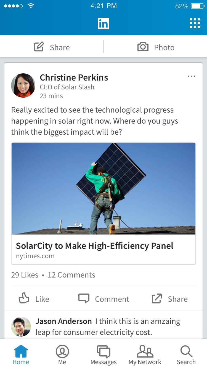
Task: Tap the Share compose pencil icon
Action: point(39,47)
